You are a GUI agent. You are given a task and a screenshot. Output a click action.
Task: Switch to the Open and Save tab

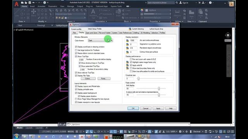(91, 33)
